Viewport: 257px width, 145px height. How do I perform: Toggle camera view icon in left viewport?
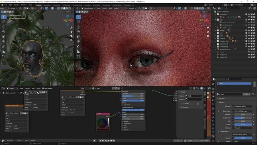[x=71, y=36]
